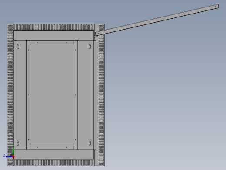Click the blue Z axis of the triad

click(x=9, y=156)
